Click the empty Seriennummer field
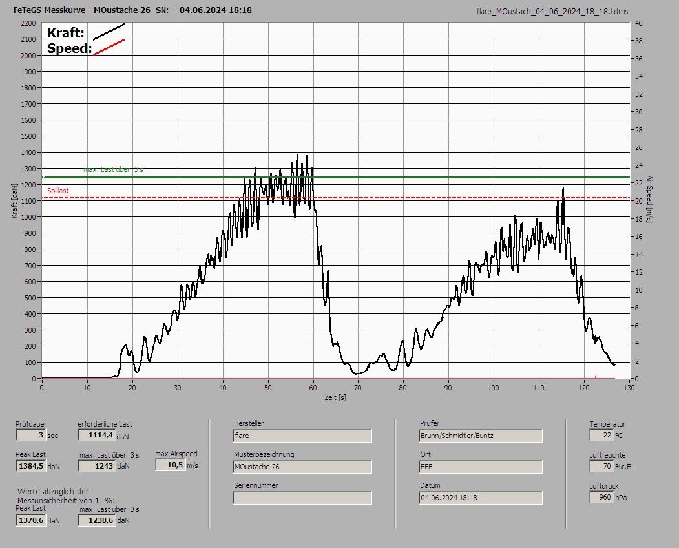The image size is (679, 548). [x=302, y=498]
